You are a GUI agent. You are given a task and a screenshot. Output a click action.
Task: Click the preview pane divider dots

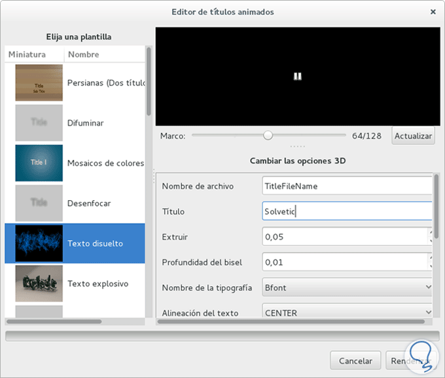pyautogui.click(x=297, y=146)
